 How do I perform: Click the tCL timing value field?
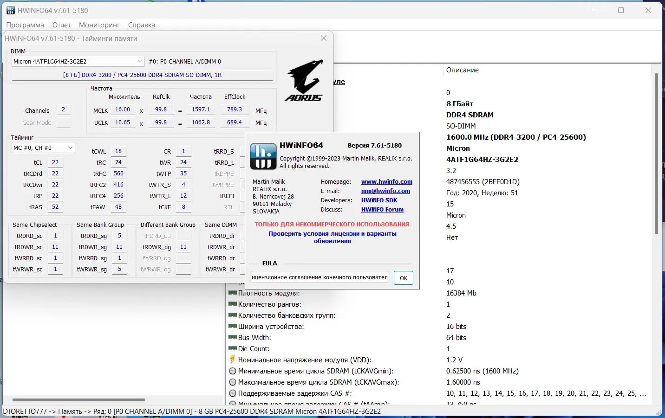tap(55, 162)
